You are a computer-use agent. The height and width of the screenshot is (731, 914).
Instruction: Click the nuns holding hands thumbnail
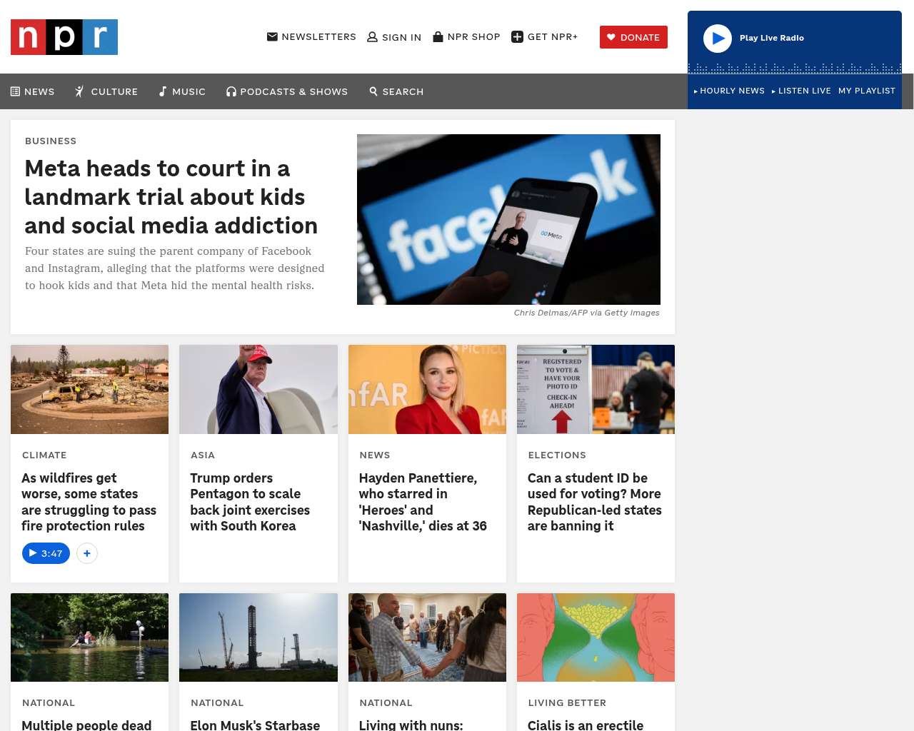pyautogui.click(x=427, y=637)
